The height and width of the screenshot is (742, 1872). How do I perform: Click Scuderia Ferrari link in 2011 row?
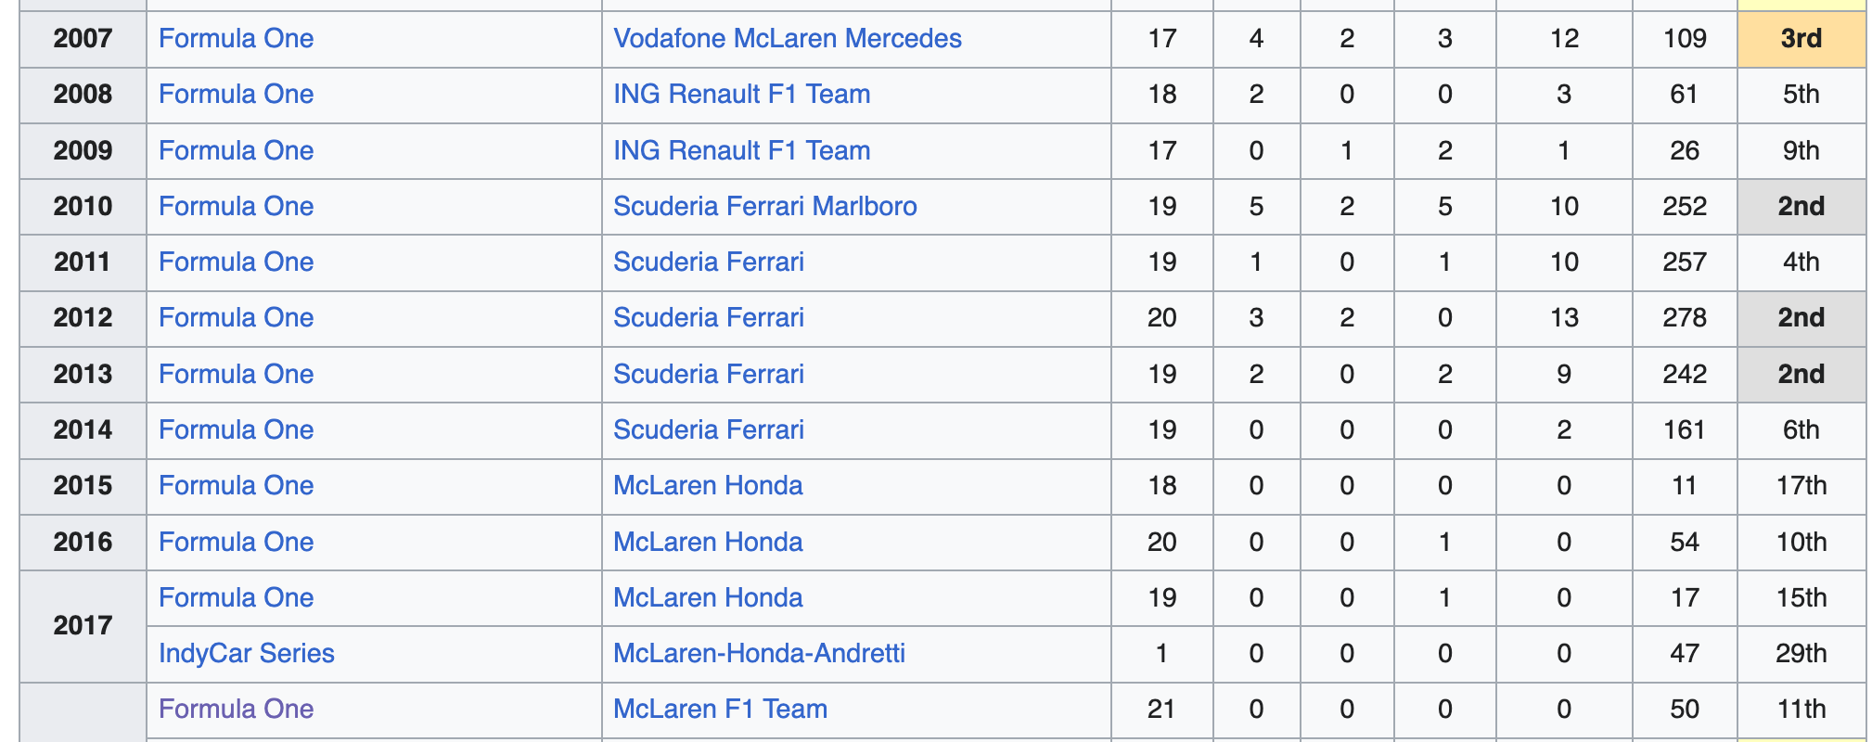click(x=708, y=262)
